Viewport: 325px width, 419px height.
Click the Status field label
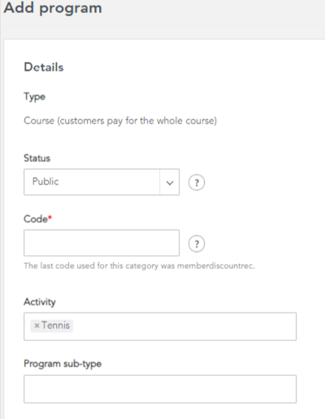tap(37, 158)
